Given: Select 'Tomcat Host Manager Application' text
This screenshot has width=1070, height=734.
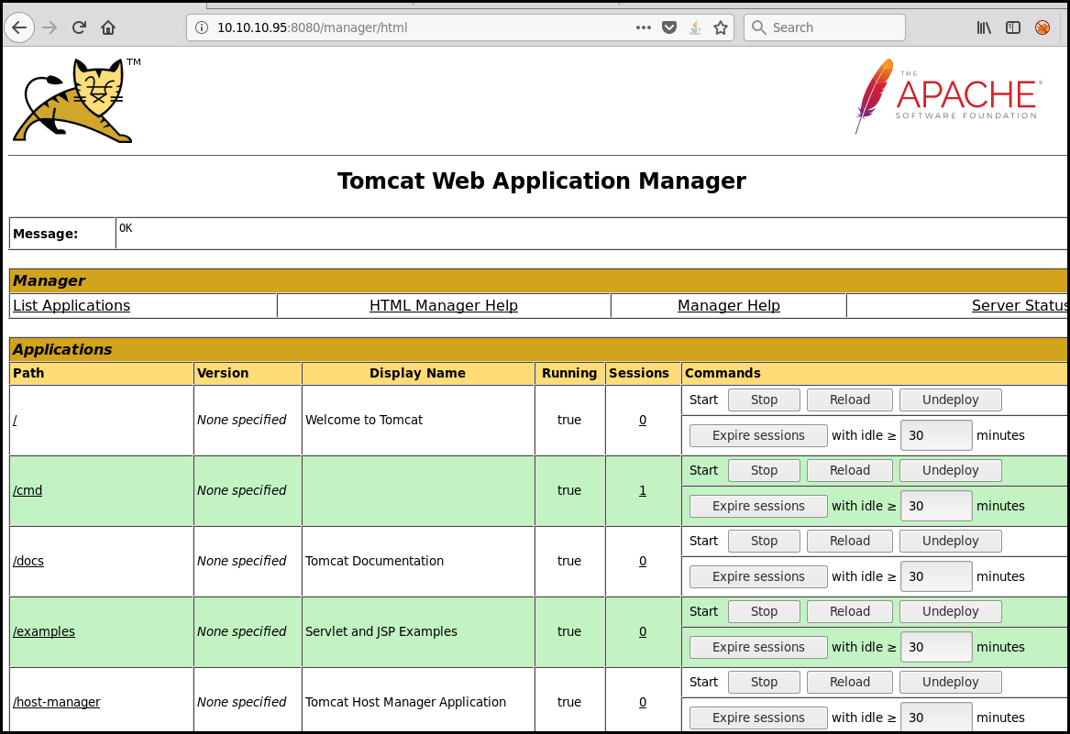Looking at the screenshot, I should (405, 702).
